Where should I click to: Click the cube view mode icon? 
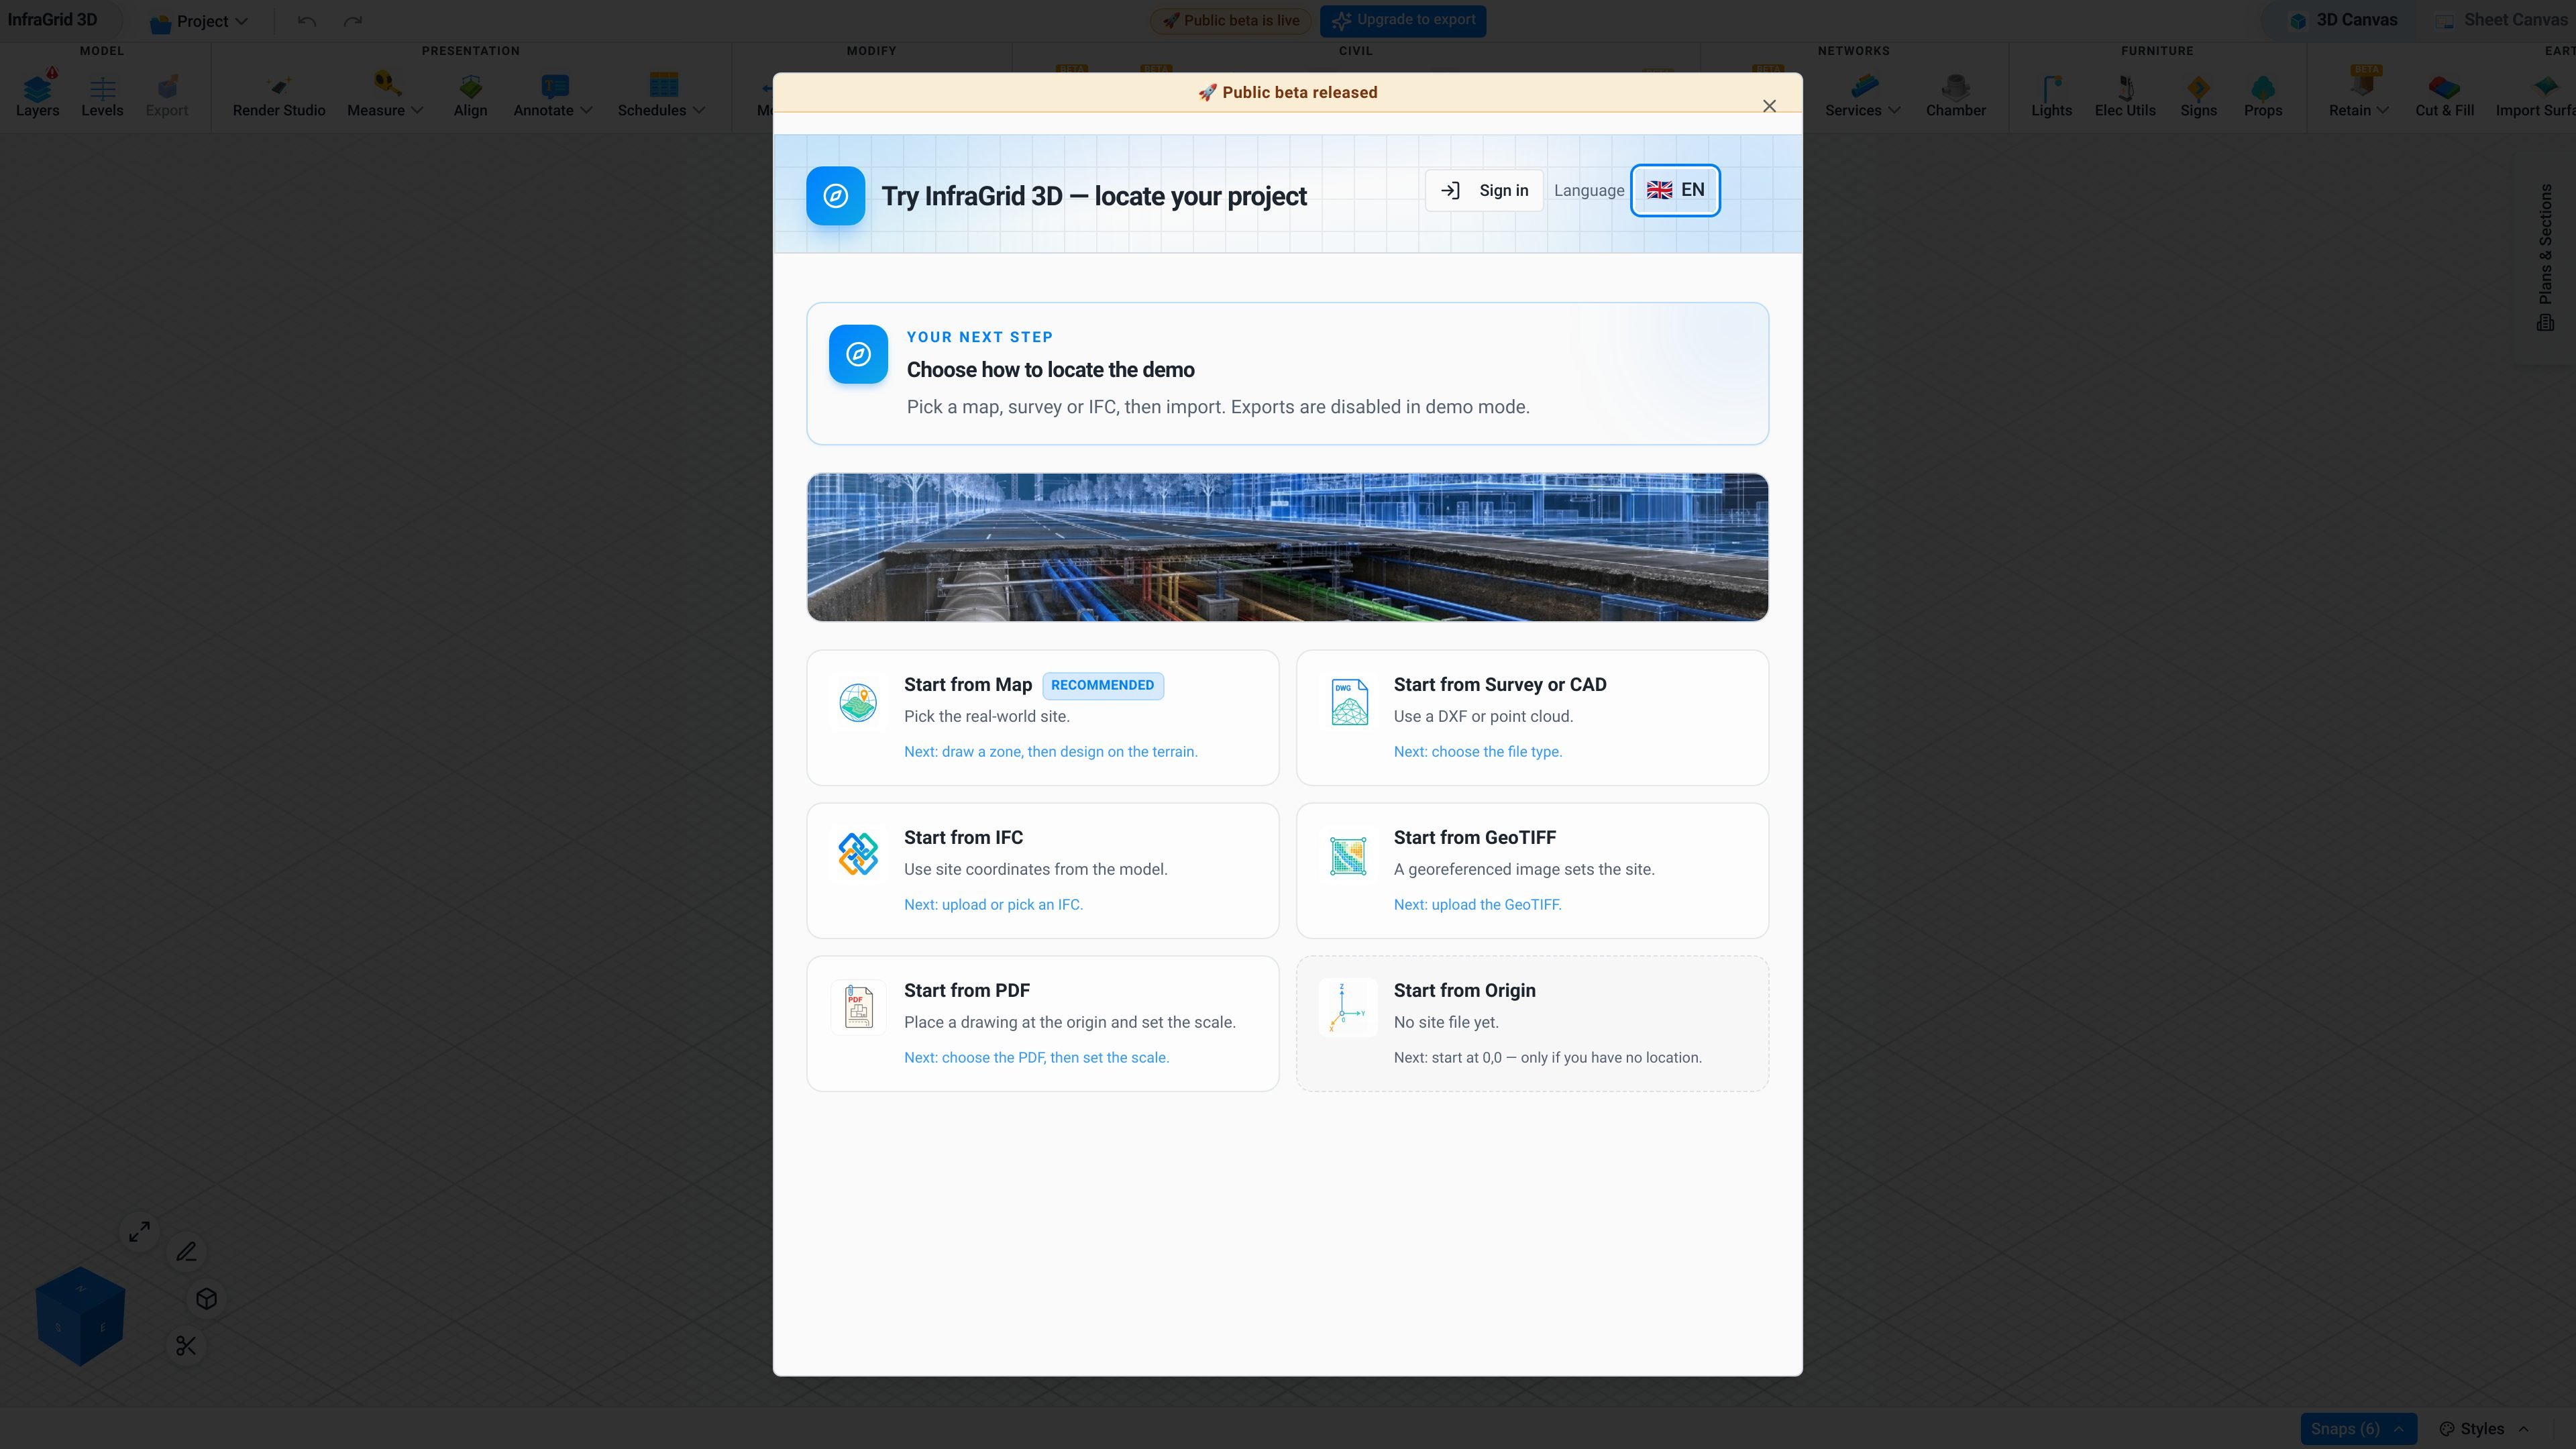coord(207,1298)
